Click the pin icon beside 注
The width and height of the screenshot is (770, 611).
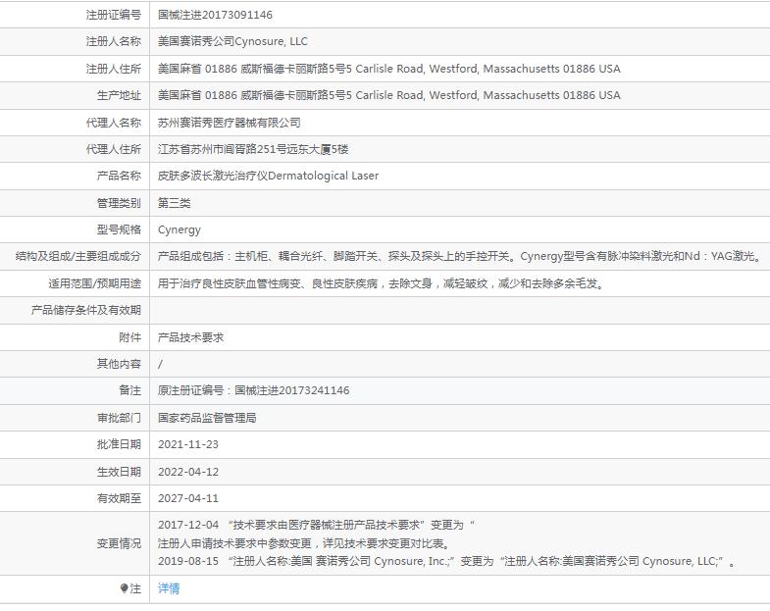pos(124,587)
